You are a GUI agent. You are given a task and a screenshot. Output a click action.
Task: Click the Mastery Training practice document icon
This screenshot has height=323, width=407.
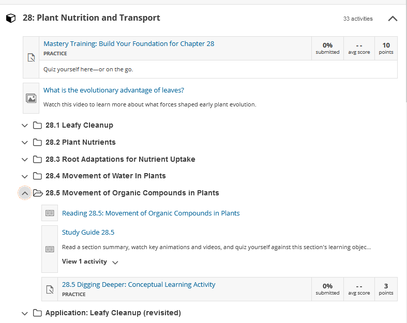tap(31, 57)
